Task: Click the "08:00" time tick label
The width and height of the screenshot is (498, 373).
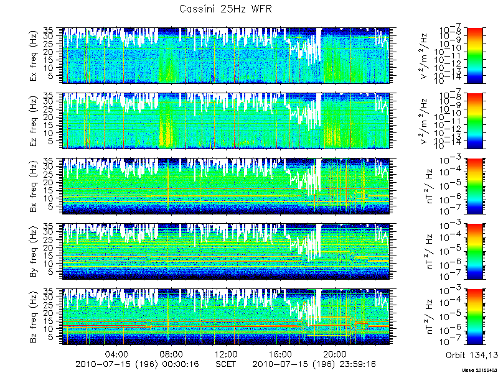Action: tap(171, 354)
